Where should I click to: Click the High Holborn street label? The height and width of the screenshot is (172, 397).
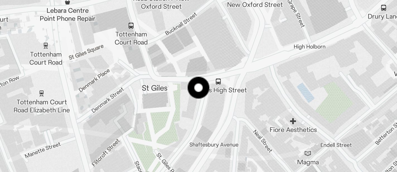(x=309, y=47)
